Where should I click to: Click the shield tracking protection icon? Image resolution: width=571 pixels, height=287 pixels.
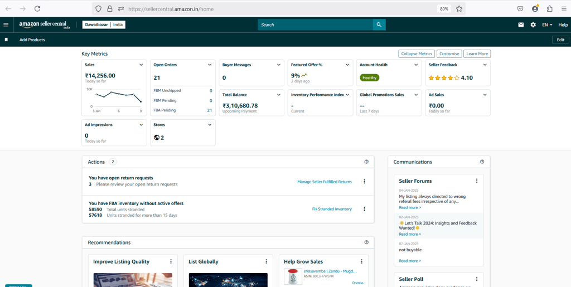point(98,9)
